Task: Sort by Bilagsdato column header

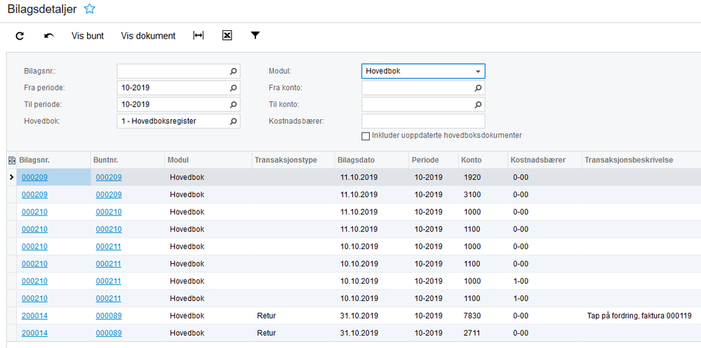Action: 371,160
